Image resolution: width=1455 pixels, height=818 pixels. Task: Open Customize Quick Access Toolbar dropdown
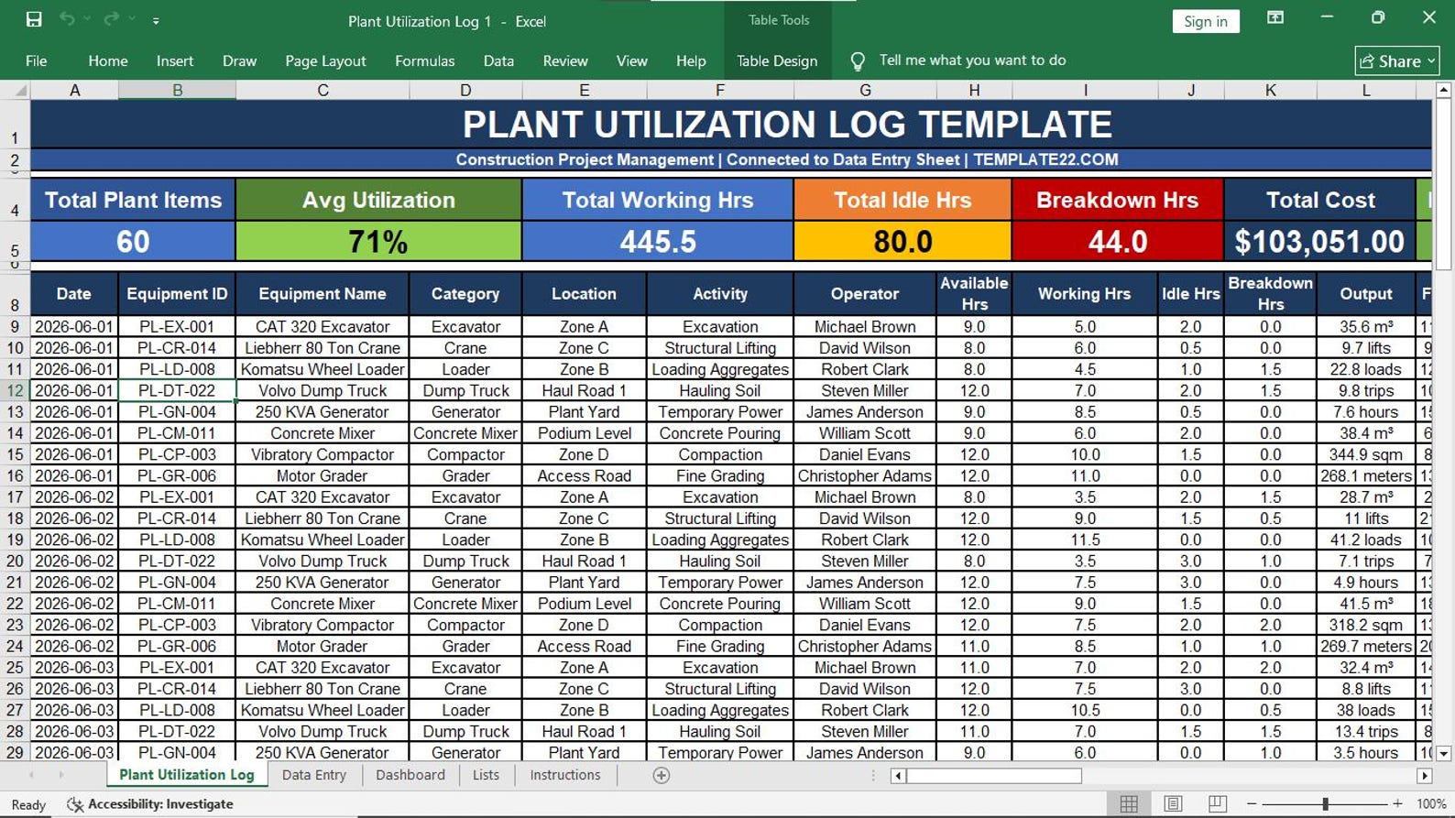tap(156, 20)
